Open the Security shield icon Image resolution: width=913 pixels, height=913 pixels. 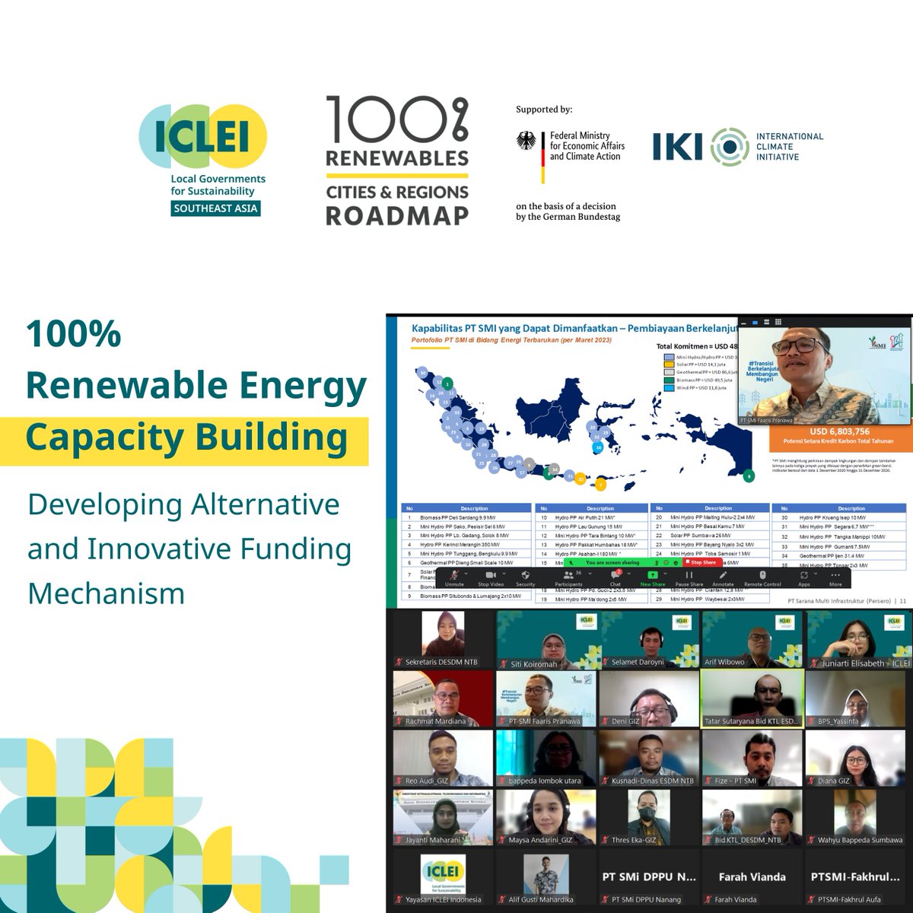coord(526,574)
